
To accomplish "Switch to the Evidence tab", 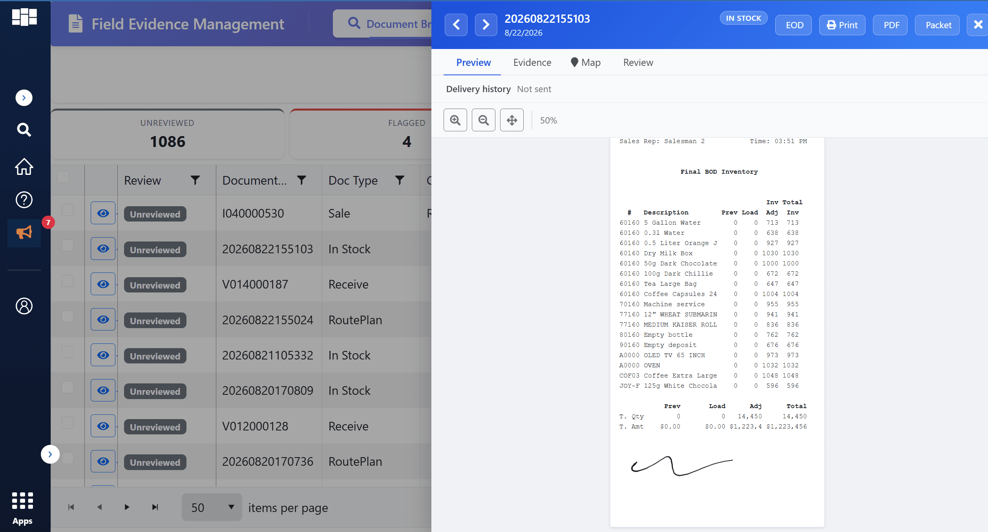I will (x=532, y=63).
